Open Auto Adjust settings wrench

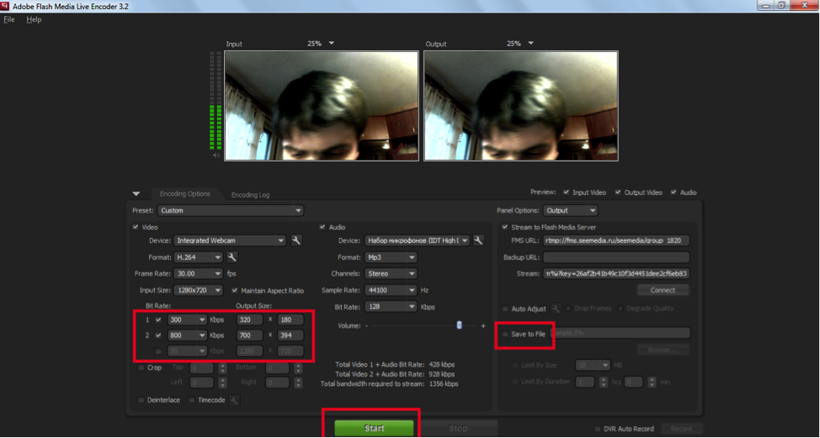click(x=556, y=309)
